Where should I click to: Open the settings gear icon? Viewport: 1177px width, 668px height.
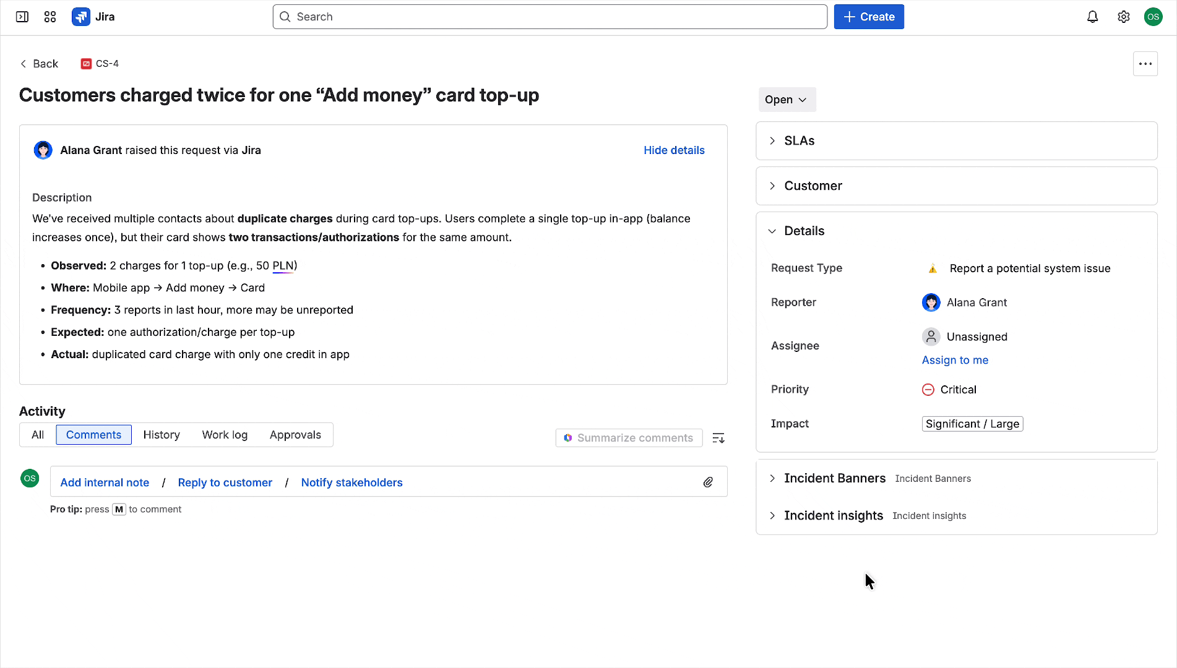[1123, 17]
